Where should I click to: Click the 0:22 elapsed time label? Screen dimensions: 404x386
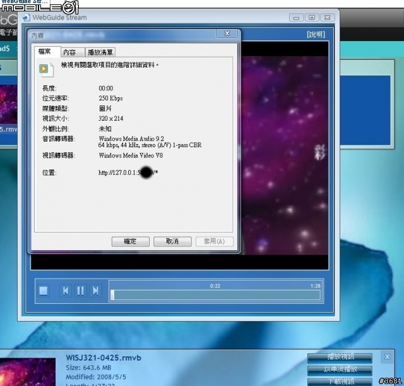(215, 286)
